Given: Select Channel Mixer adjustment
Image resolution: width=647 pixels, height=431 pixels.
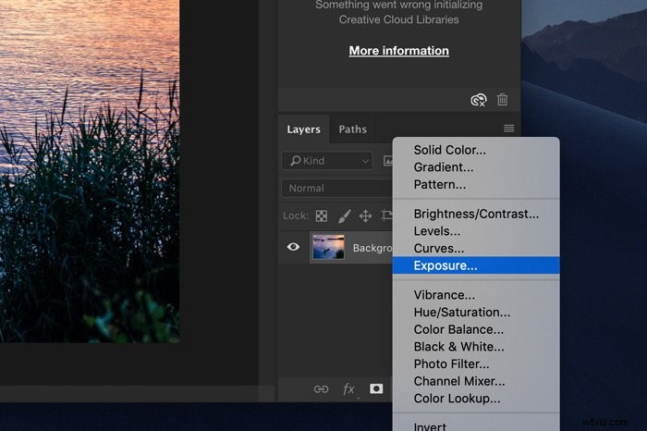Looking at the screenshot, I should point(476,381).
